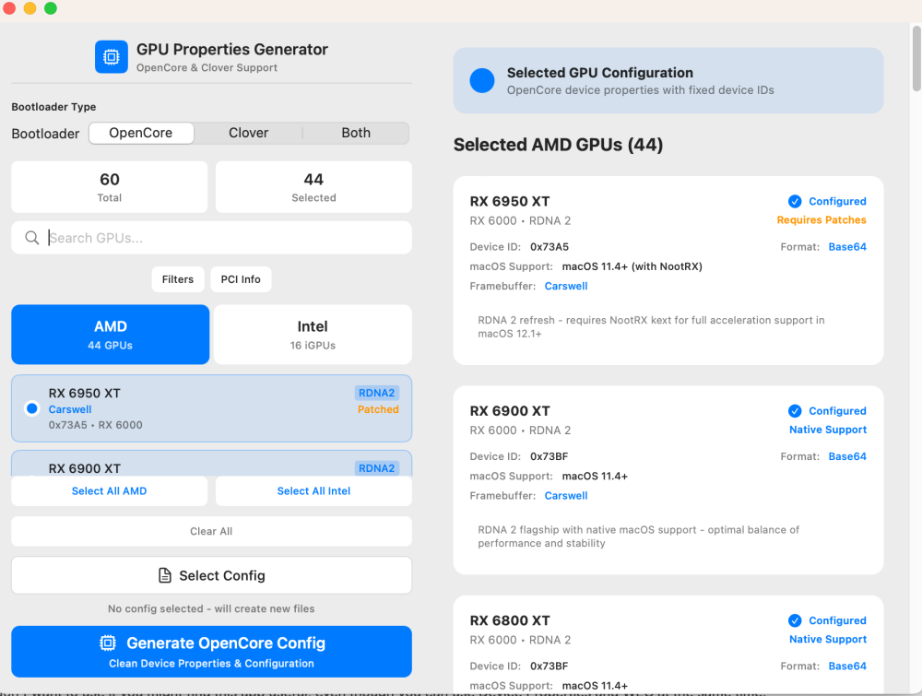Image resolution: width=922 pixels, height=696 pixels.
Task: Select RX 6900 XT row in GPU list
Action: [211, 464]
